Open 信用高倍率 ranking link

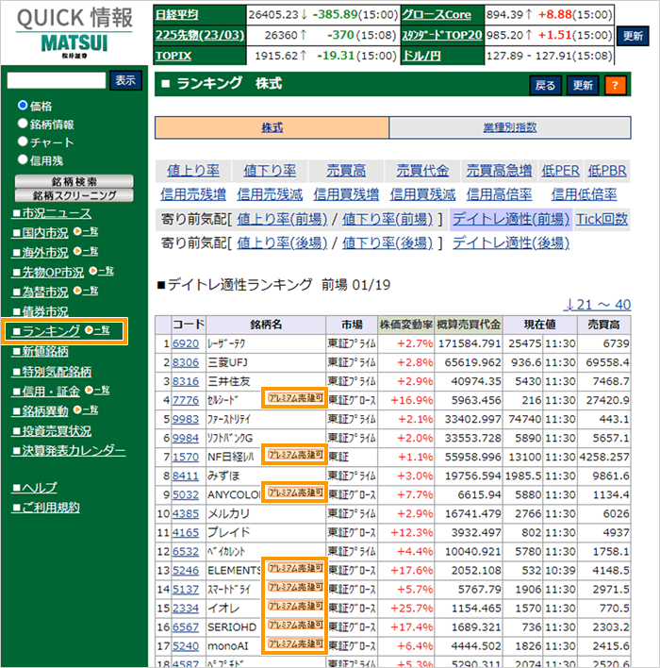click(499, 194)
